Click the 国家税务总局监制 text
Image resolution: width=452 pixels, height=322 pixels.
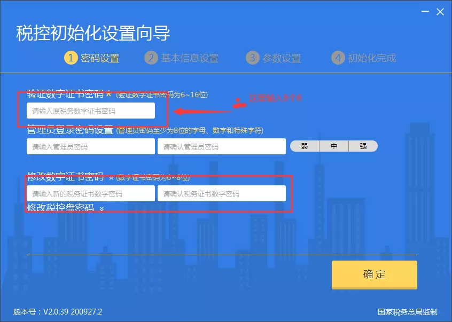(x=408, y=312)
